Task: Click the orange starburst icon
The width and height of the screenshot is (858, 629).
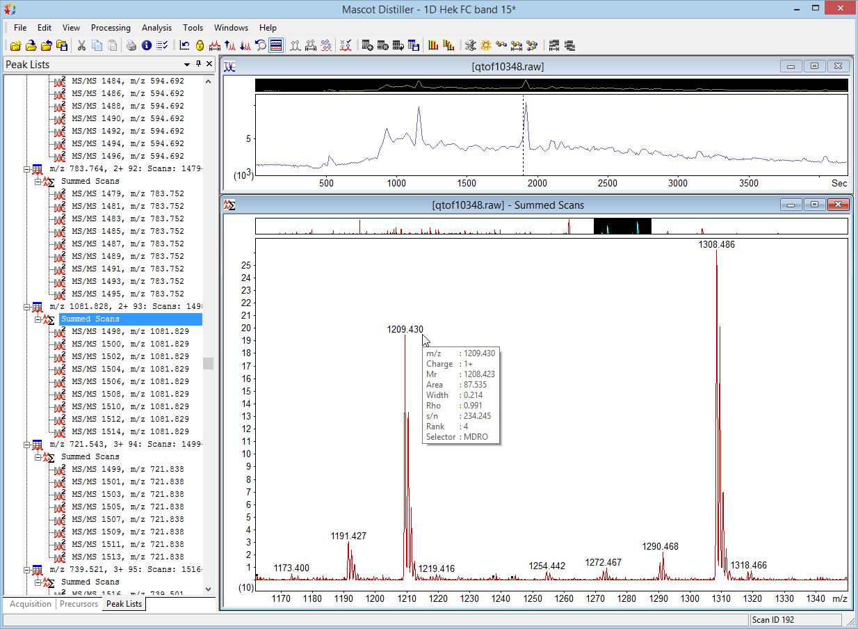Action: coord(486,46)
